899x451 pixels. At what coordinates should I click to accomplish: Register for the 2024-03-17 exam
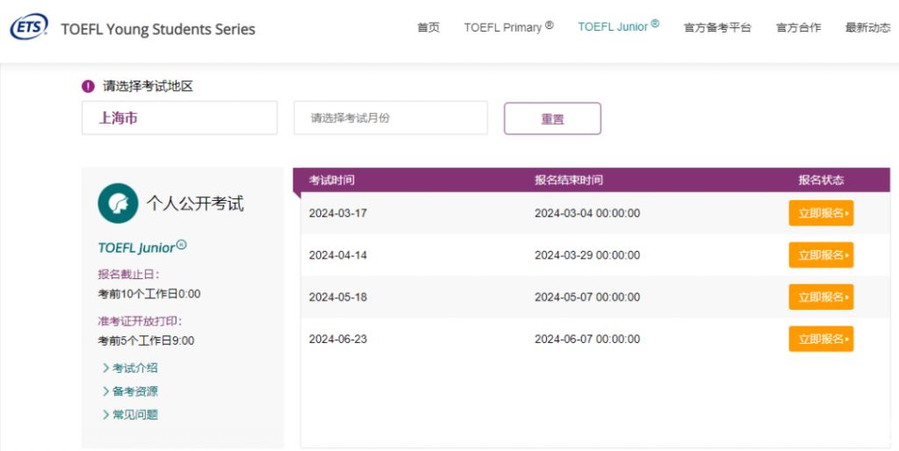pyautogui.click(x=821, y=213)
